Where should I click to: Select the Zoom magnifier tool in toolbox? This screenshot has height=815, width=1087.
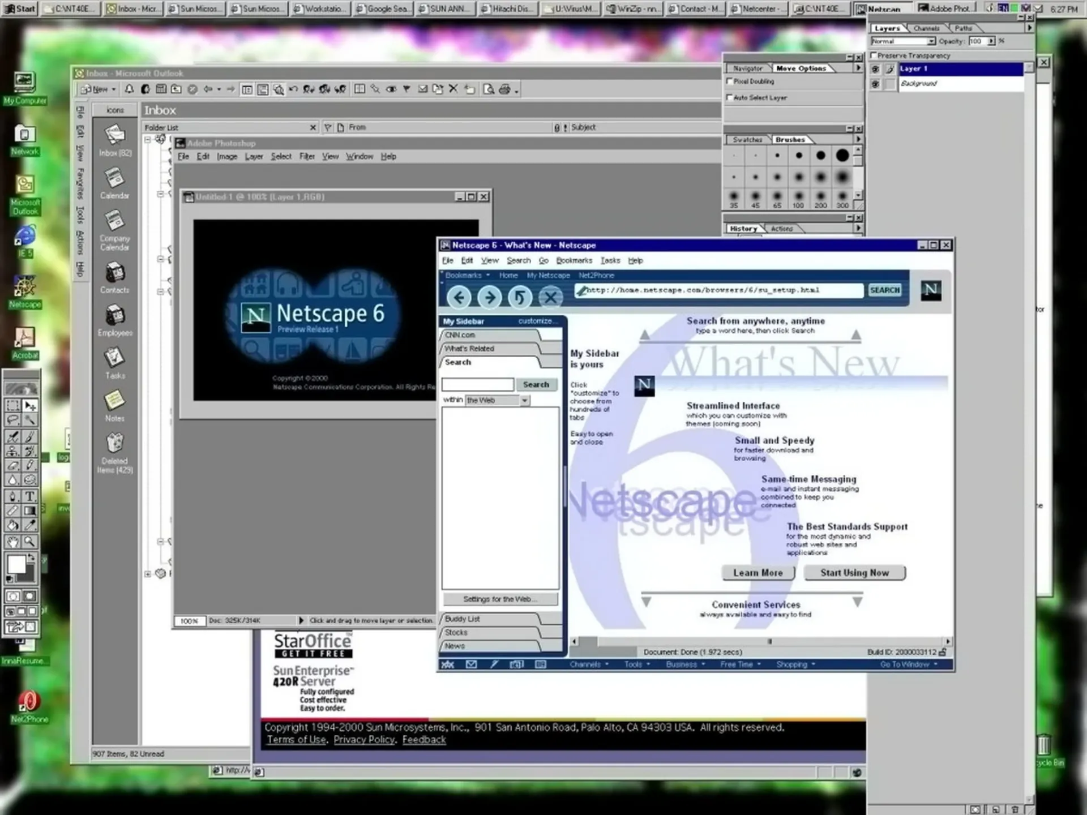30,542
